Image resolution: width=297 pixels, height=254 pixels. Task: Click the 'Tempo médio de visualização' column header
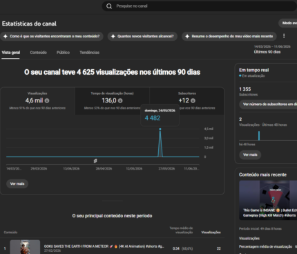point(181,230)
